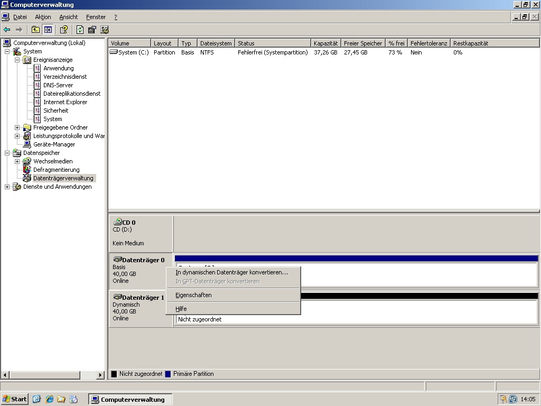Click the Back arrow in the toolbar

point(7,30)
